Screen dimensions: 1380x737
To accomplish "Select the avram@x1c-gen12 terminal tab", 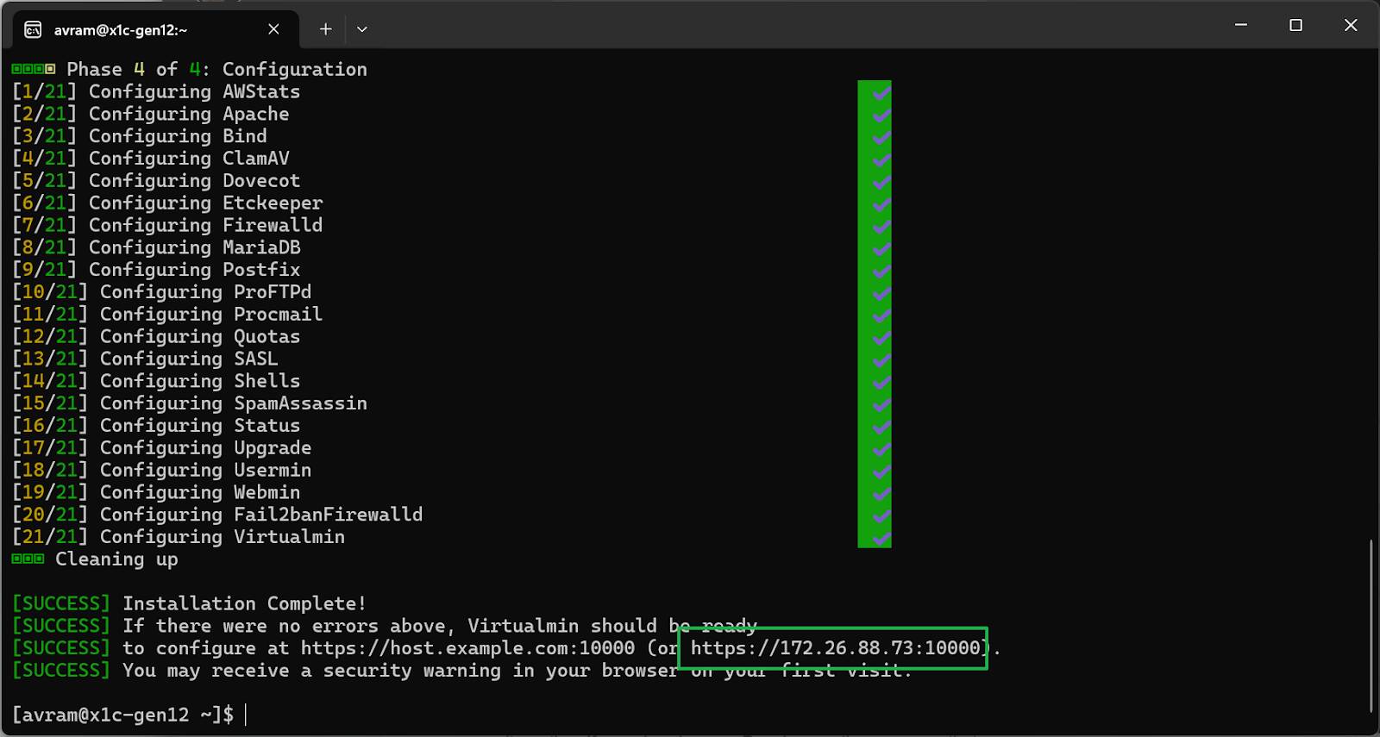I will [155, 29].
